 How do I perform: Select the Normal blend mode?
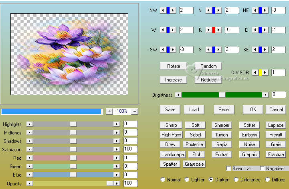point(163,180)
